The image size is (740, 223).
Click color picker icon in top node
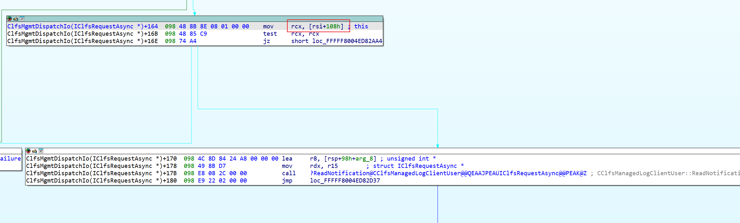pos(10,19)
